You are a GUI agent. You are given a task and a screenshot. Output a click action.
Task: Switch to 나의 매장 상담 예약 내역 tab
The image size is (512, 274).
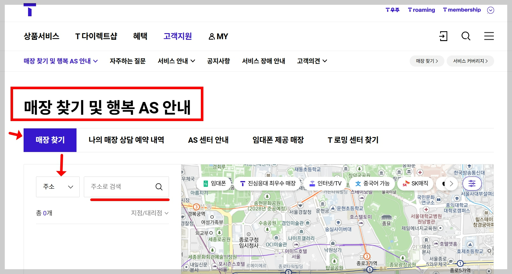click(x=126, y=140)
